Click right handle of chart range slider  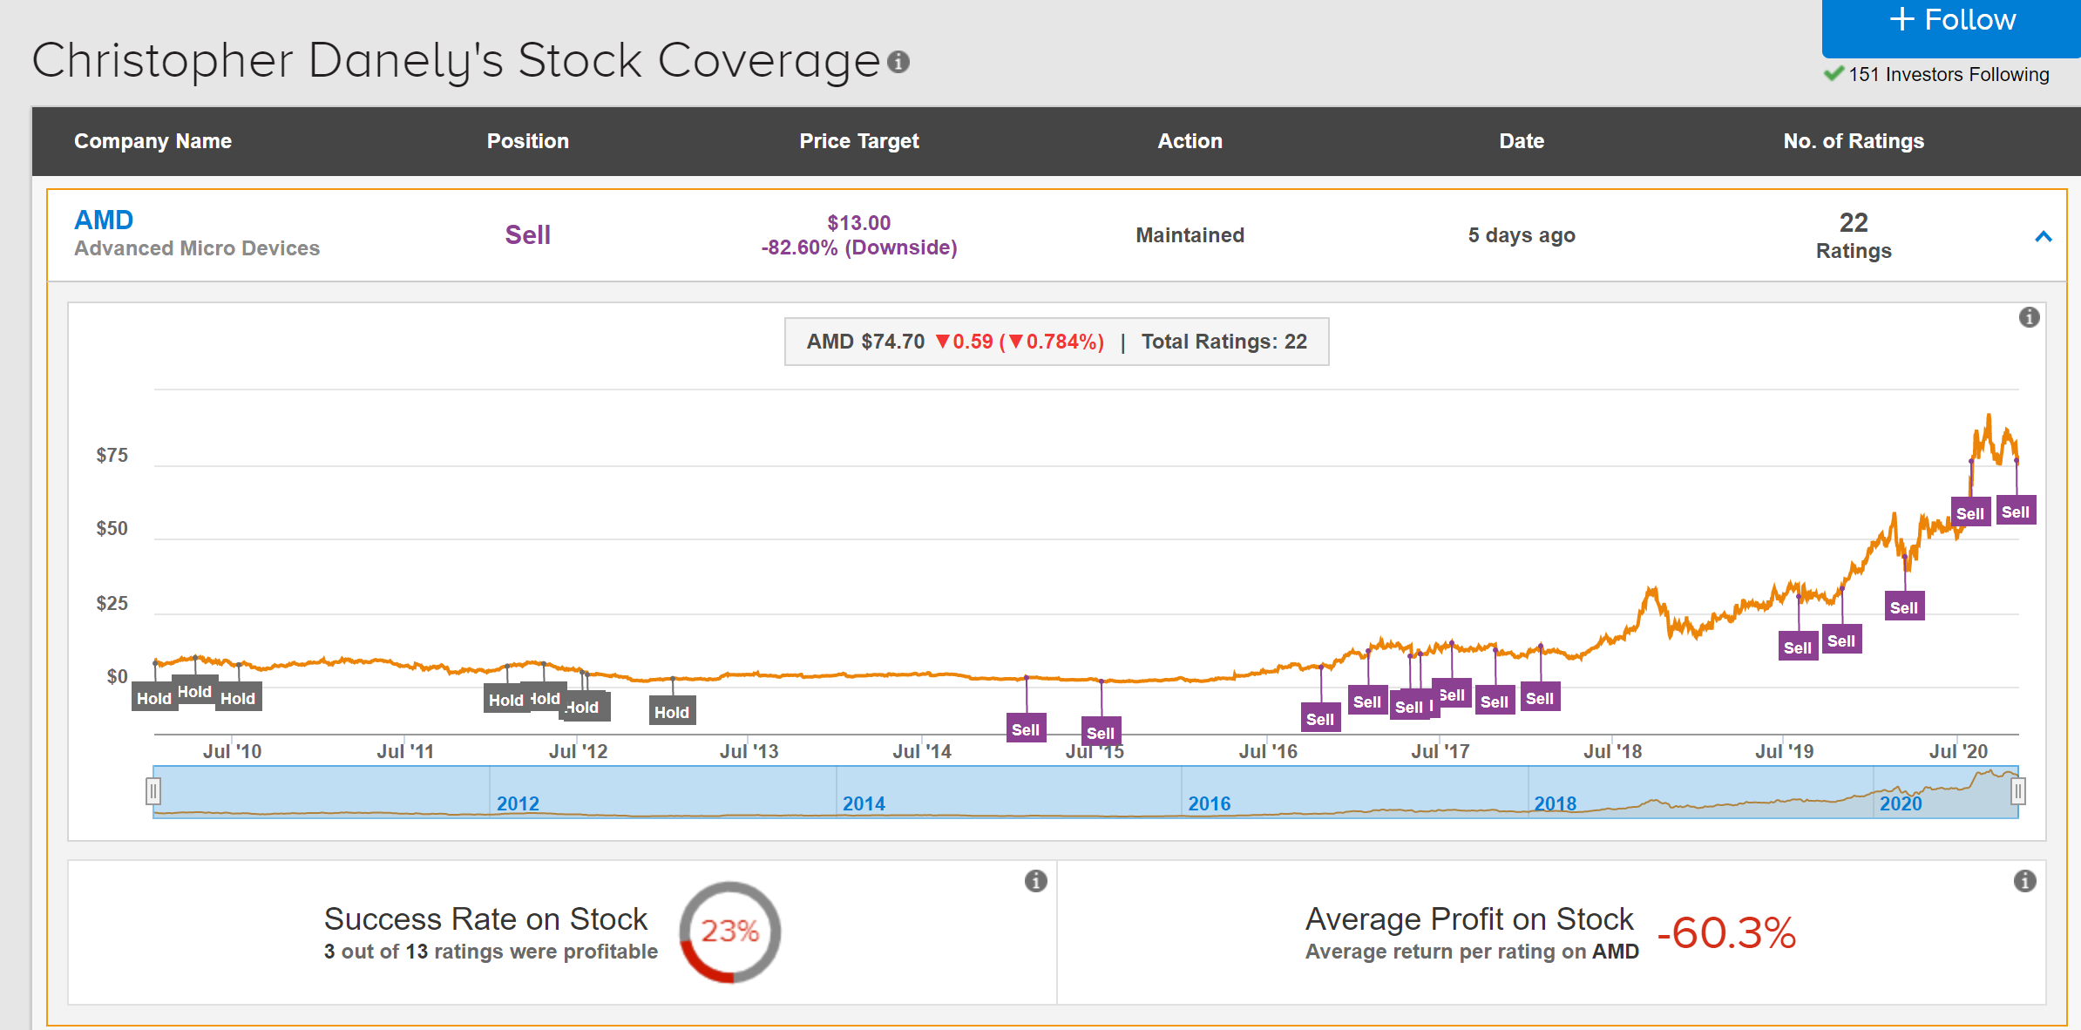pos(2017,791)
